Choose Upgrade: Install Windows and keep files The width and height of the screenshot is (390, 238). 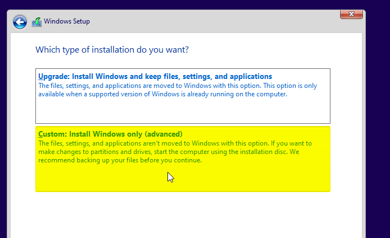click(x=183, y=96)
